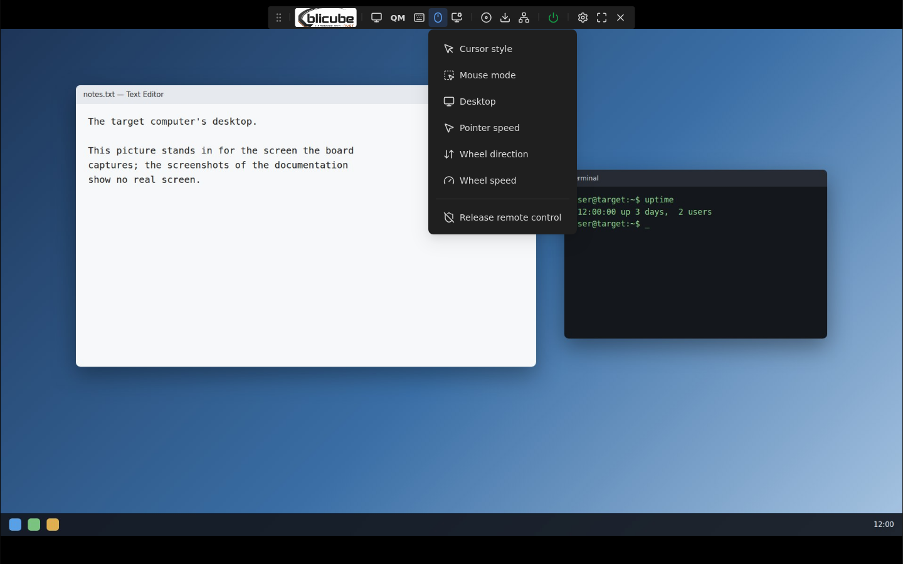Toggle fullscreen with the corner-brackets icon
The image size is (903, 564).
(x=601, y=18)
